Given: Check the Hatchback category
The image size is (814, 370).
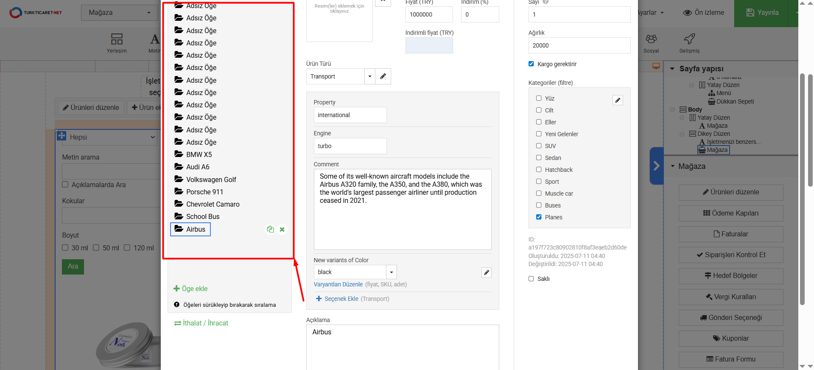Looking at the screenshot, I should 539,169.
